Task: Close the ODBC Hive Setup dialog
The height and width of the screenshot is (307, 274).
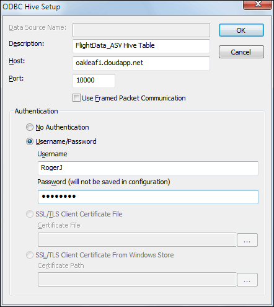Action: click(x=258, y=4)
